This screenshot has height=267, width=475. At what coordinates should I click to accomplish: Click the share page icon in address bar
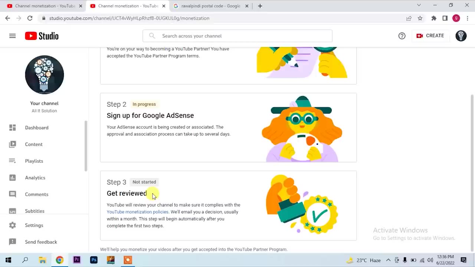coord(409,18)
